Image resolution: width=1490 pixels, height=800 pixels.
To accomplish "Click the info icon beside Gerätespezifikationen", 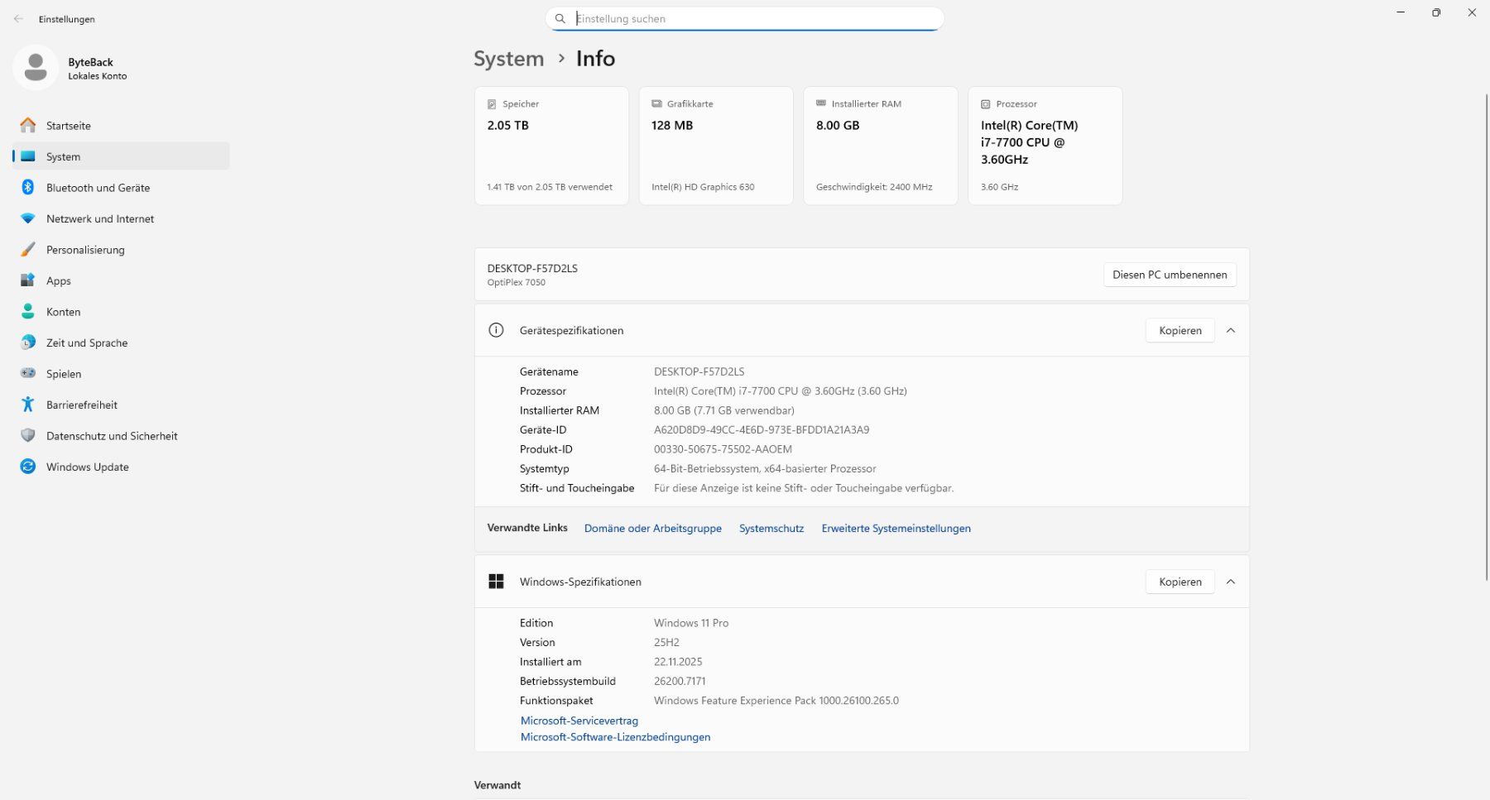I will click(496, 330).
